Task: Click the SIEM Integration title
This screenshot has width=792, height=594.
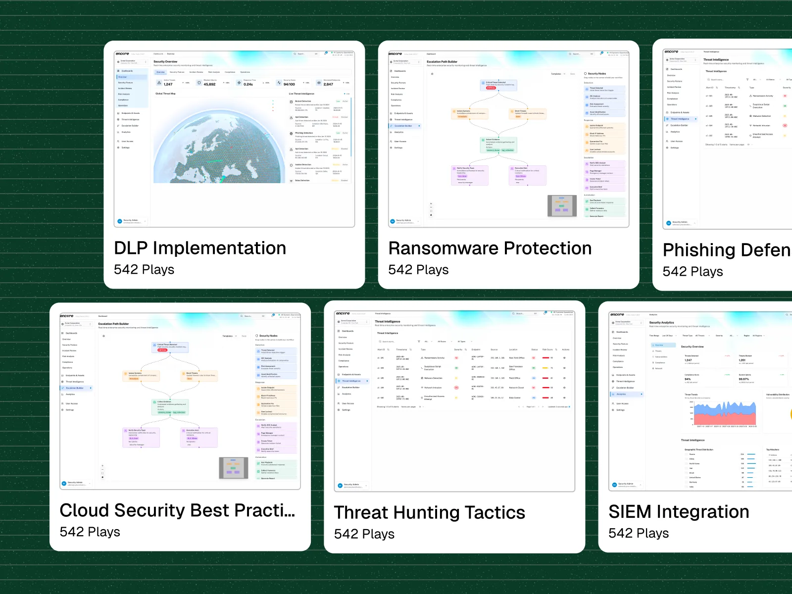Action: coord(679,512)
